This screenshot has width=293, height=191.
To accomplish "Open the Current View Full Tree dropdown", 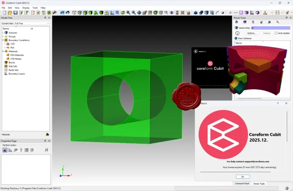I will (x=32, y=23).
